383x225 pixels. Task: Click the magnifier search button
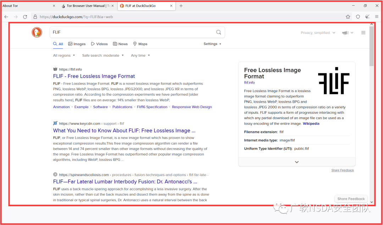(x=218, y=32)
